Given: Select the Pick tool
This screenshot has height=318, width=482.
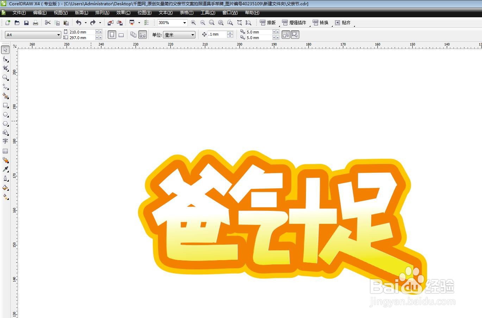Looking at the screenshot, I should pos(5,50).
